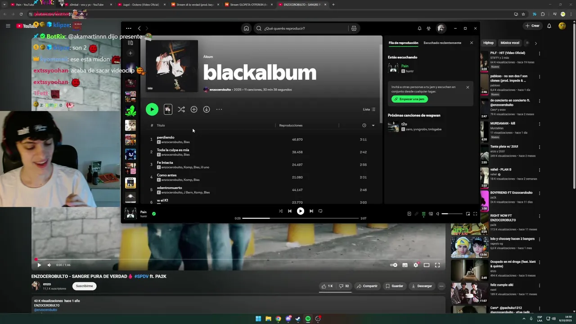
Task: Download the blackalbum album
Action: click(x=207, y=109)
